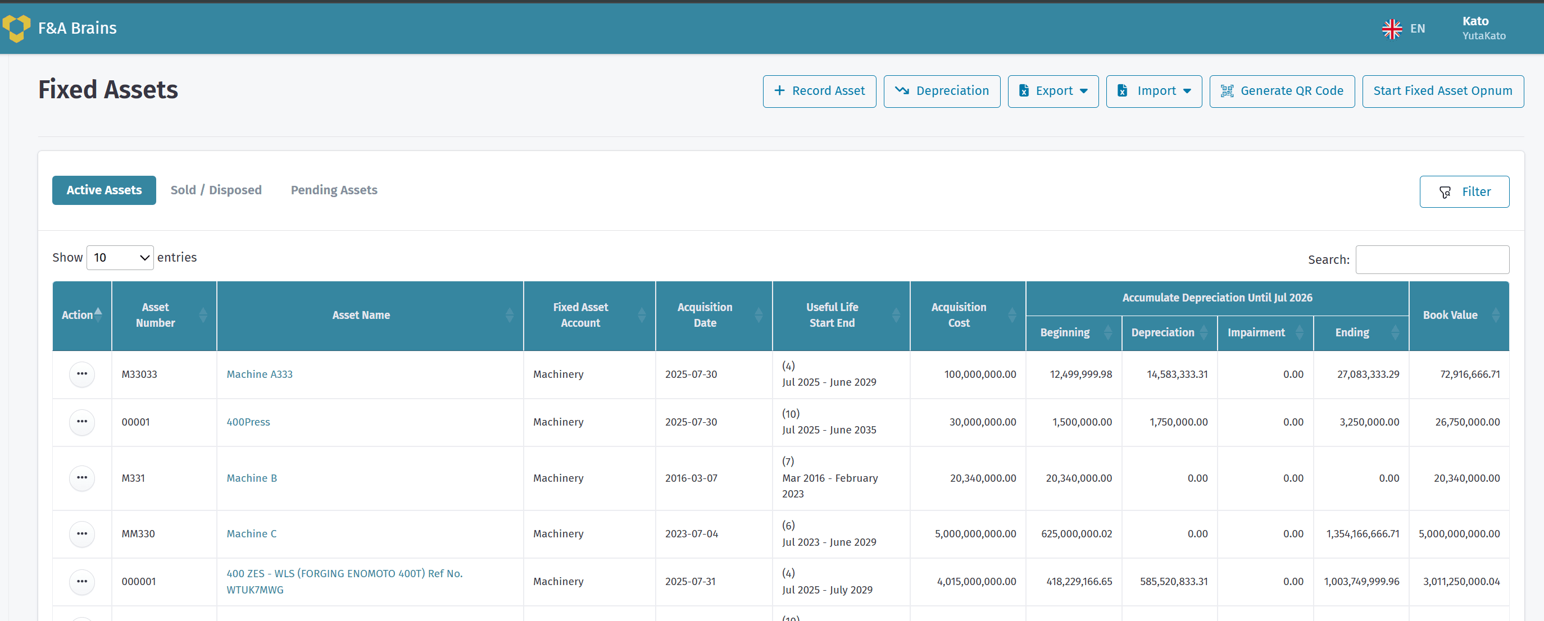Click the F&A Brains title text
This screenshot has height=621, width=1544.
point(78,28)
